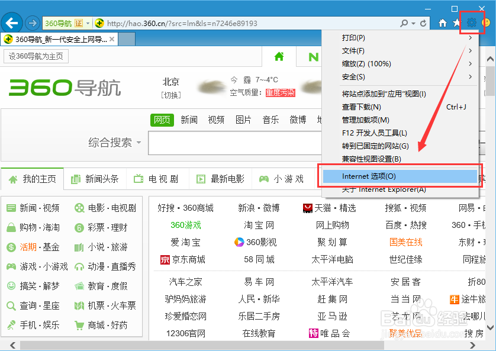The width and height of the screenshot is (496, 351).
Task: Select 图片 search type
Action: (244, 120)
